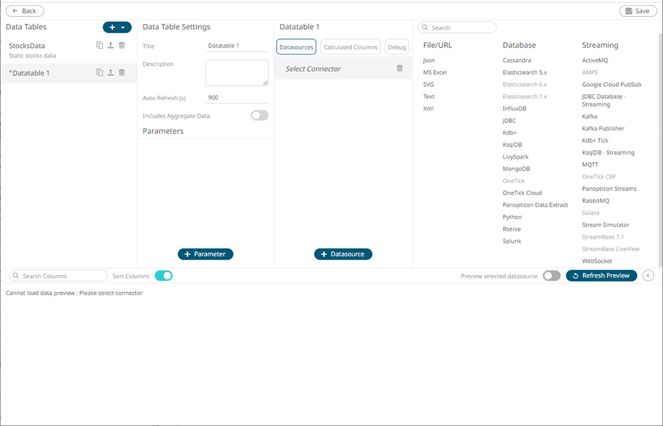663x426 pixels.
Task: Collapse preview panel with chevron icon
Action: [x=648, y=276]
